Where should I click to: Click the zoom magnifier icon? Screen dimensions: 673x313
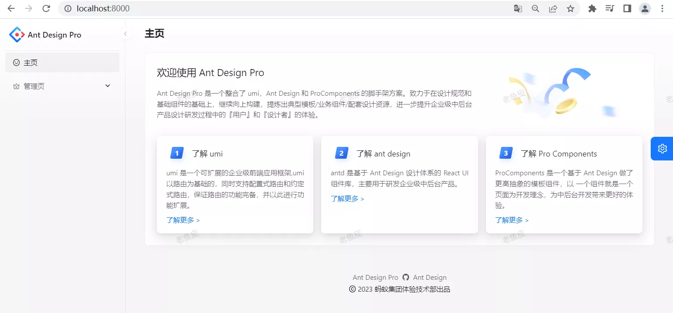[535, 8]
